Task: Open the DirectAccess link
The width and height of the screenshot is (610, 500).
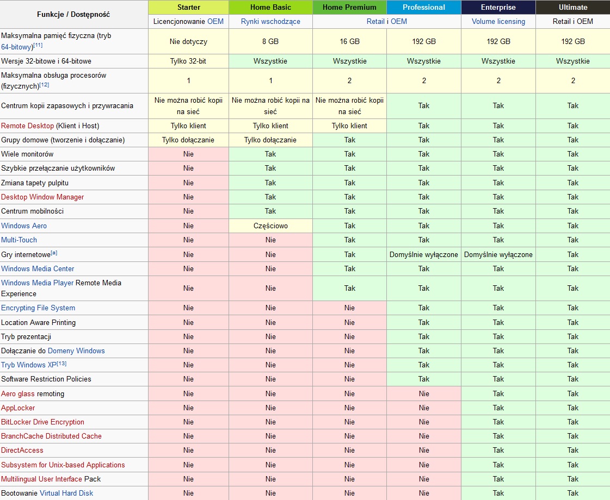Action: [22, 451]
